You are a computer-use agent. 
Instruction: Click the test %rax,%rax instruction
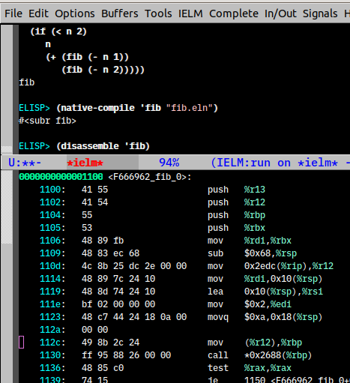tap(250, 368)
